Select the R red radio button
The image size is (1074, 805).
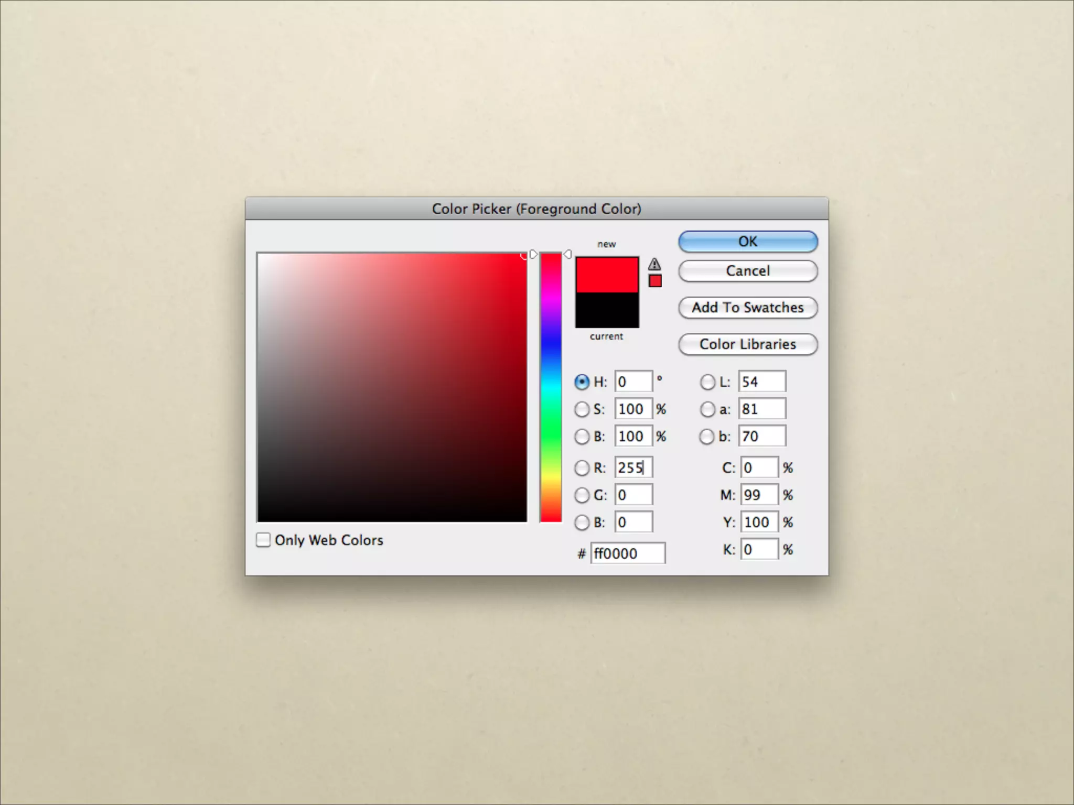tap(582, 468)
